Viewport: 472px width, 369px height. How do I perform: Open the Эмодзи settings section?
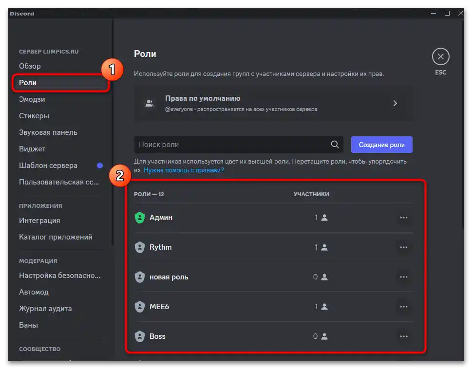32,99
